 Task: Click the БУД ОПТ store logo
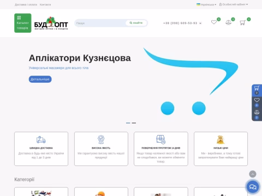51,23
